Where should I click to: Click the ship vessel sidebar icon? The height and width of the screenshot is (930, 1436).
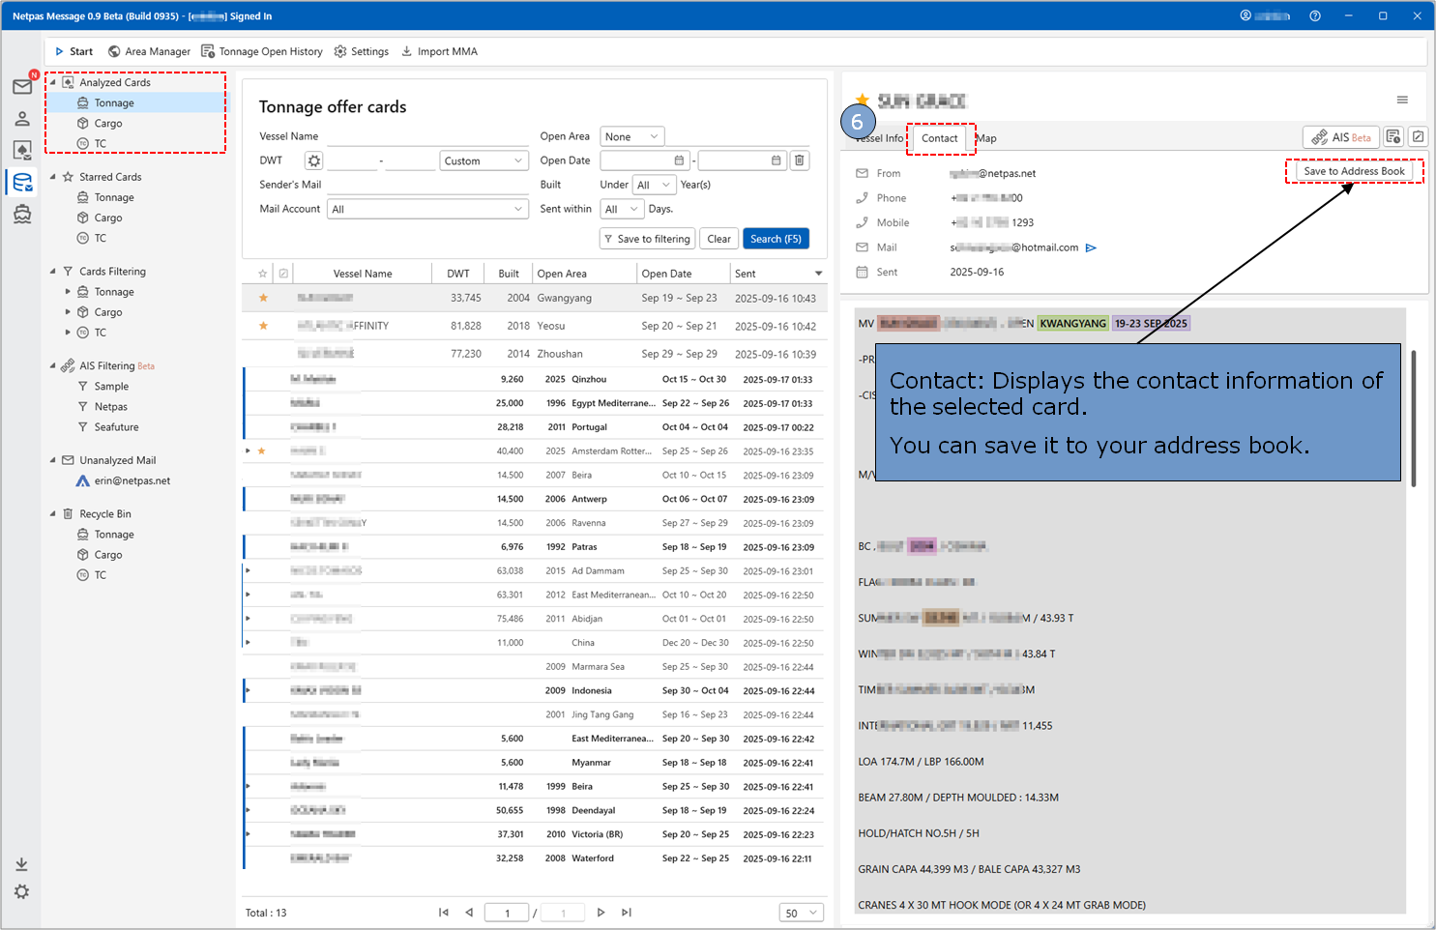(22, 215)
